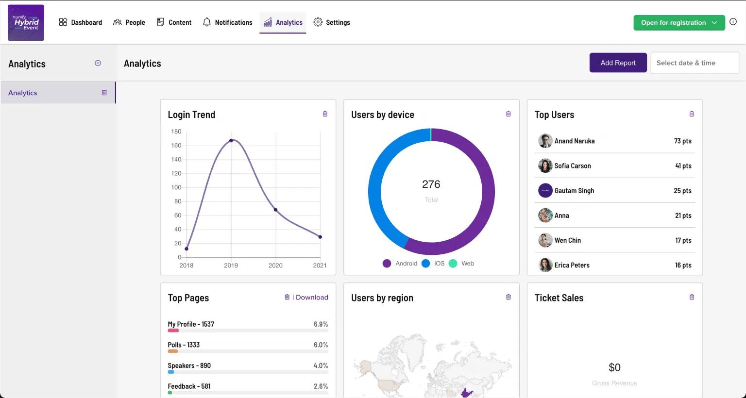The image size is (746, 398).
Task: Toggle Android in the device legend
Action: point(400,263)
